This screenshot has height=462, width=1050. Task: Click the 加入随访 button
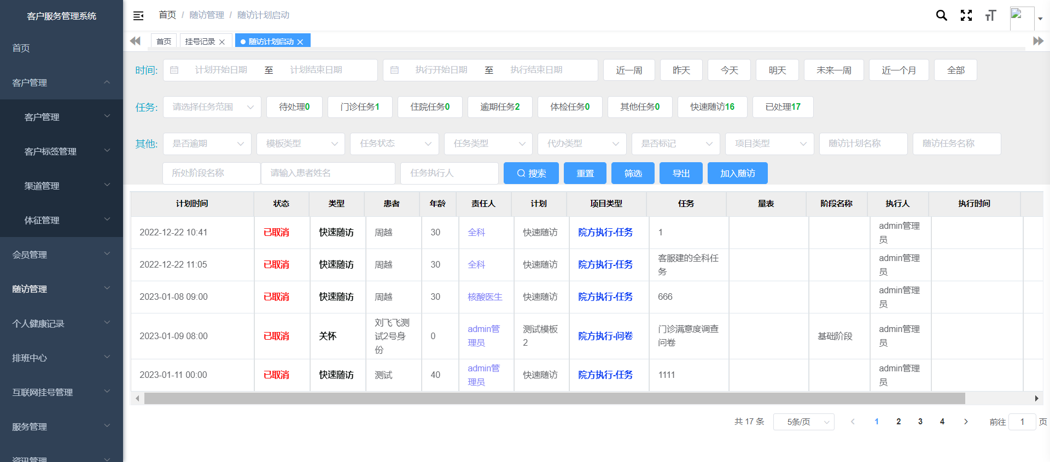coord(738,173)
